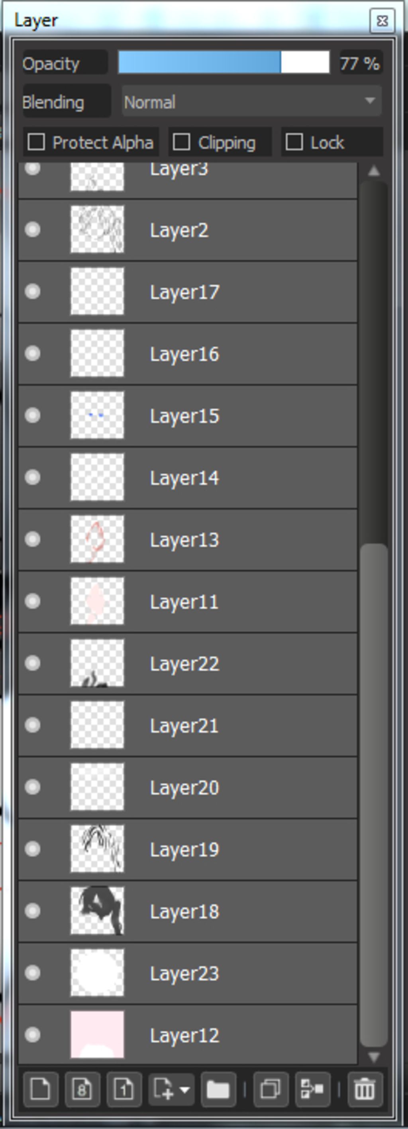The image size is (408, 1129).
Task: Add a new 1-bit layer
Action: click(x=124, y=1089)
